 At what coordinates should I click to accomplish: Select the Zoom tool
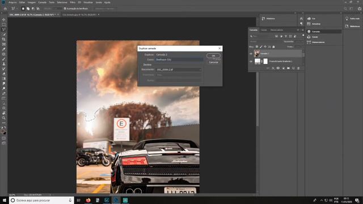[x=4, y=118]
